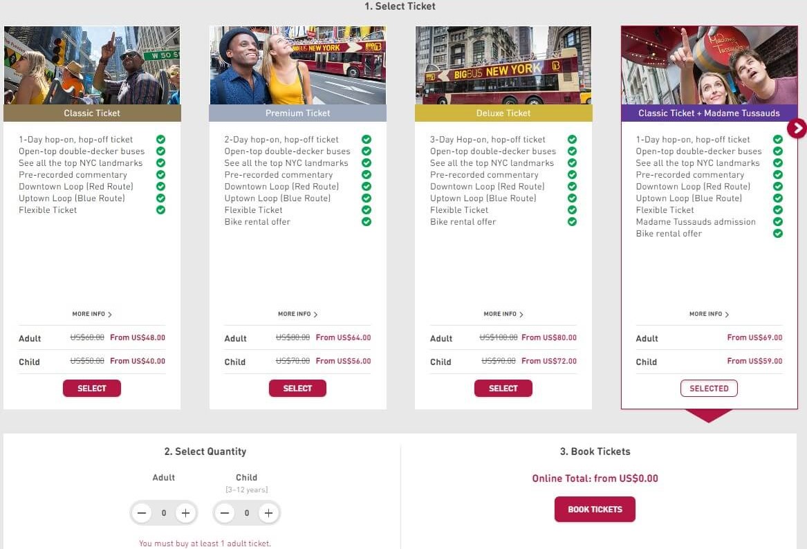This screenshot has width=807, height=549.
Task: Select the Deluxe Ticket option
Action: click(503, 388)
